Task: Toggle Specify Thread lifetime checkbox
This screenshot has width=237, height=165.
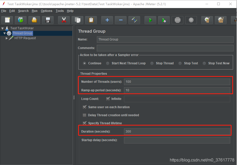Action: (x=84, y=123)
